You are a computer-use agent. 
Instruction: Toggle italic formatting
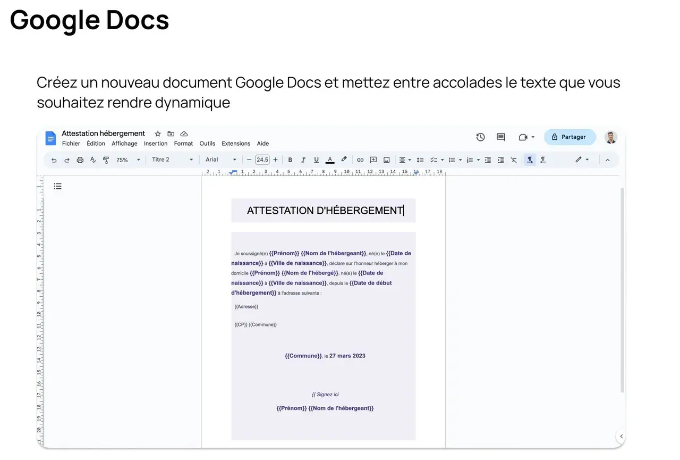[x=303, y=160]
